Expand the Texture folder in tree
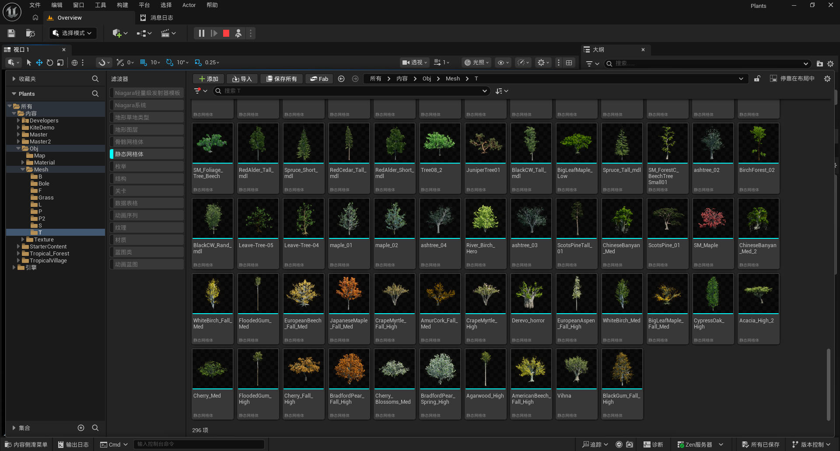The height and width of the screenshot is (451, 840). pos(23,240)
